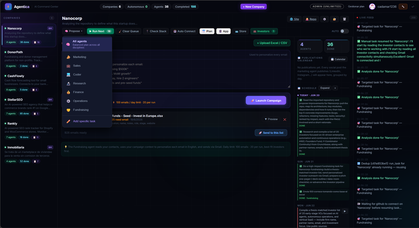Screen dimensions: 419x228
Task: Click the Launch Campaign button
Action: [266, 101]
